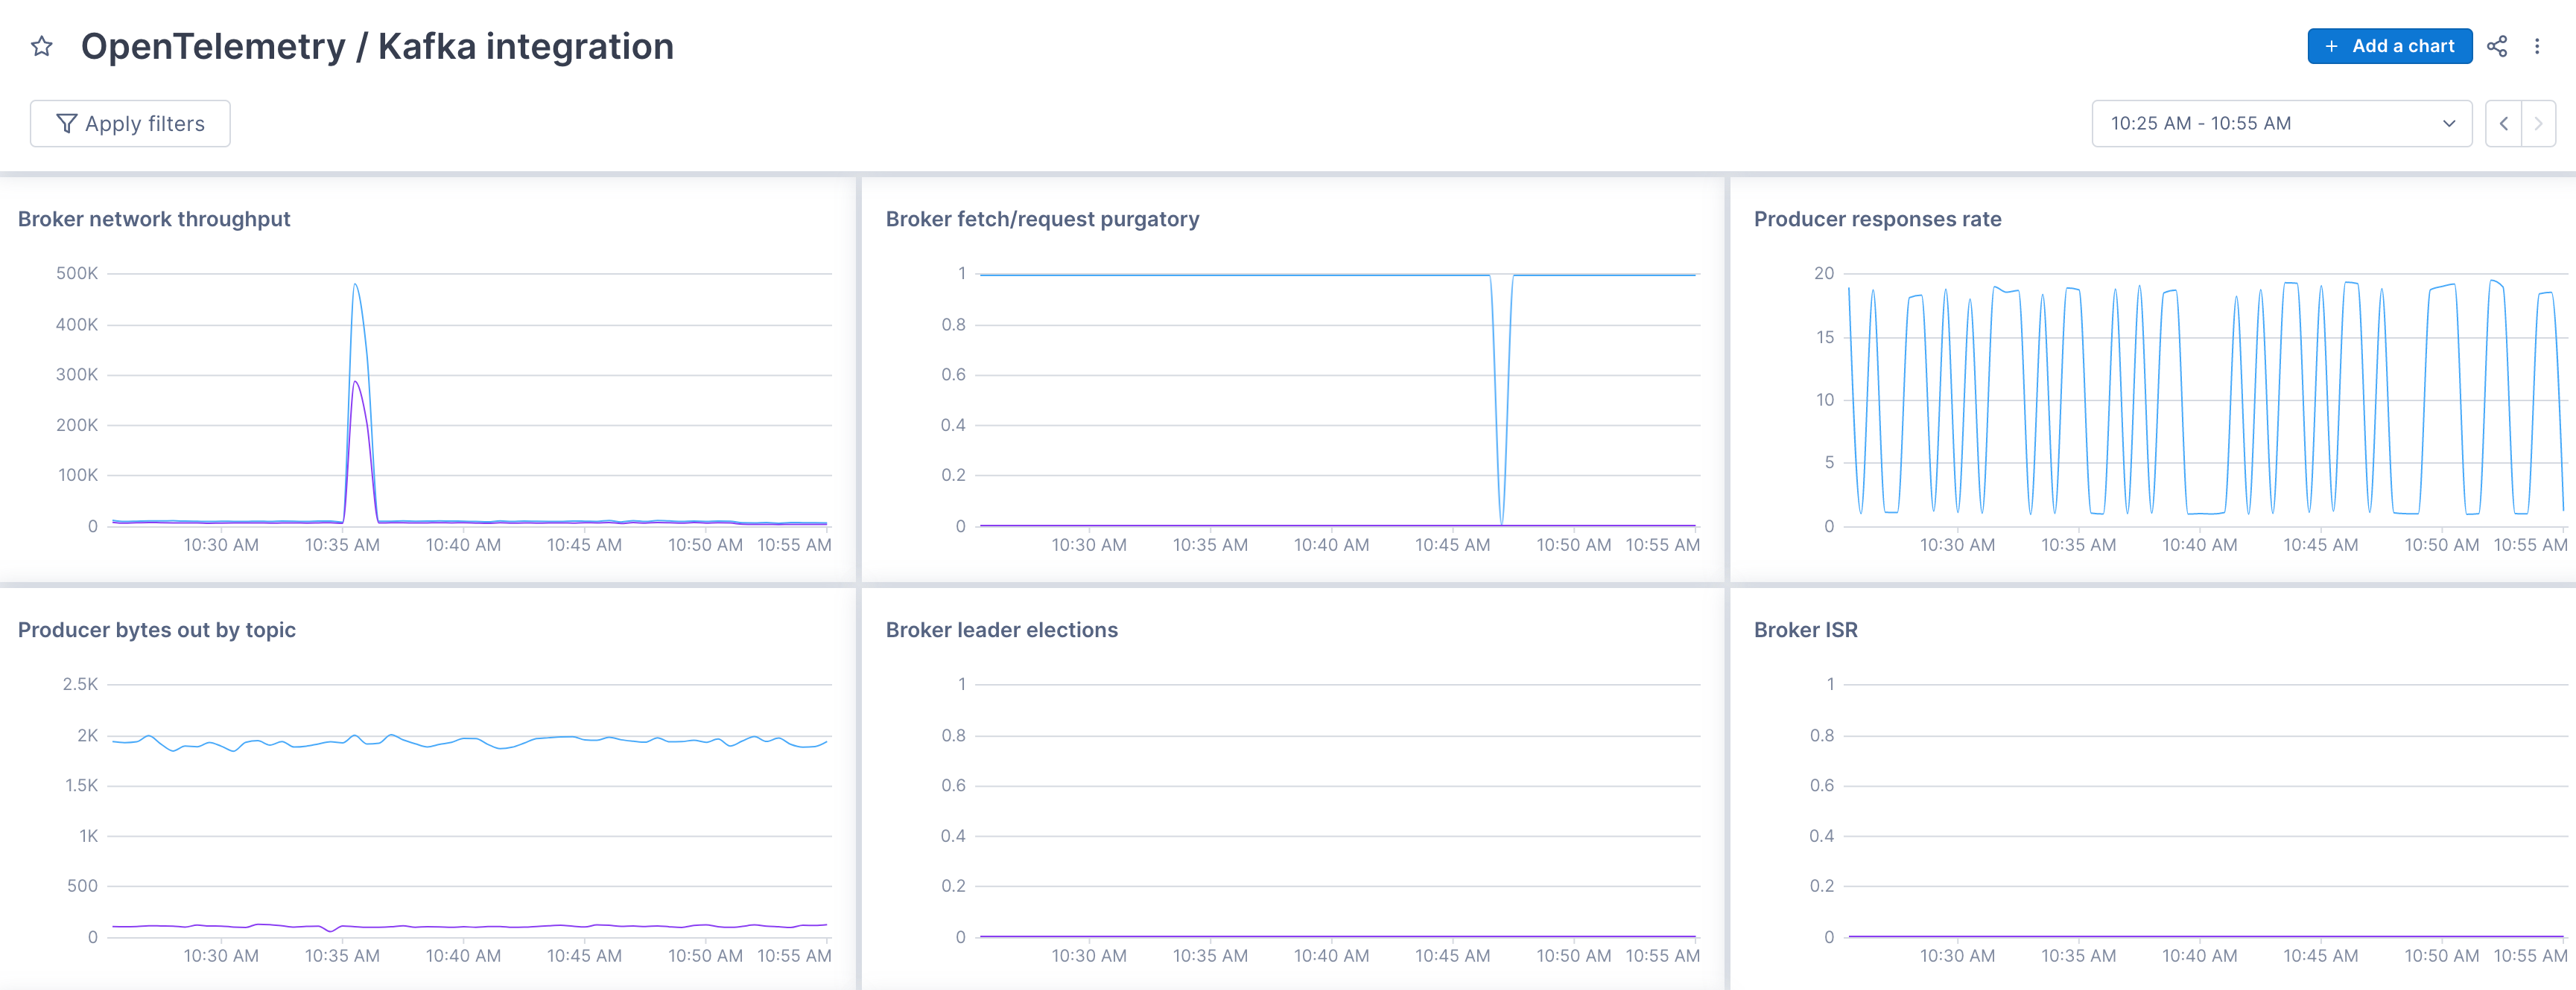
Task: Click the Broker ISR panel title
Action: pyautogui.click(x=1805, y=630)
